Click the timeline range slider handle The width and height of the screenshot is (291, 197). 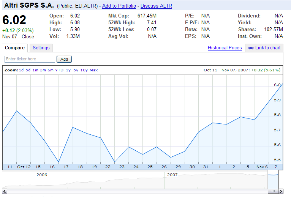pos(273,191)
